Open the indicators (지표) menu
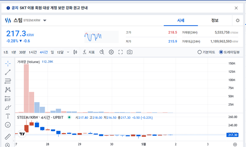 [89, 52]
